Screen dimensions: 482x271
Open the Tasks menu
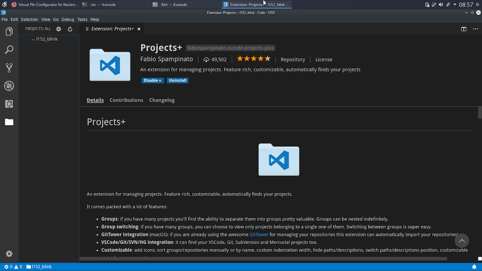pyautogui.click(x=82, y=20)
